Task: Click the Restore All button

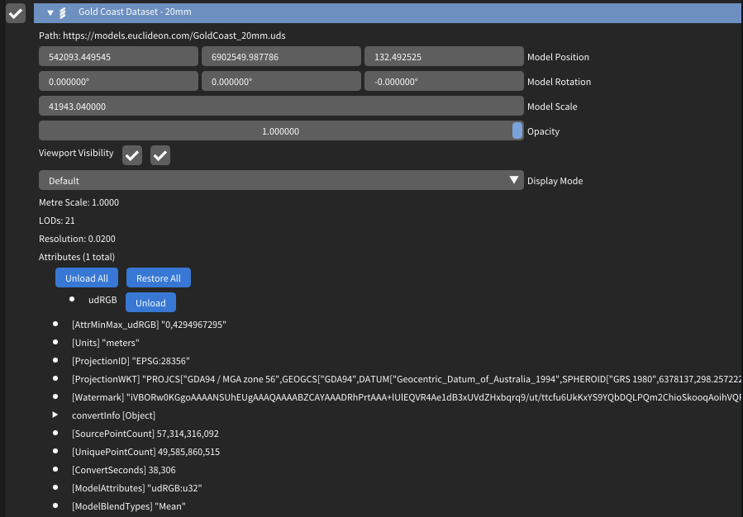Action: point(159,278)
